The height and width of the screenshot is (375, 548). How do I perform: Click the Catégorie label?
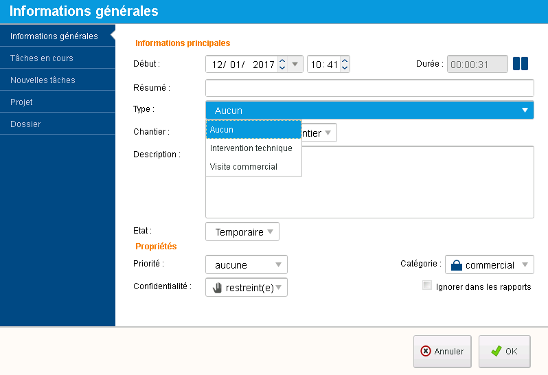click(x=421, y=264)
